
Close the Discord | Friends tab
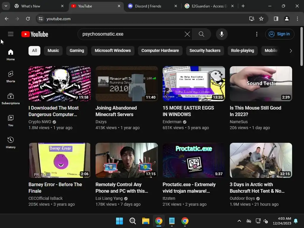click(176, 6)
